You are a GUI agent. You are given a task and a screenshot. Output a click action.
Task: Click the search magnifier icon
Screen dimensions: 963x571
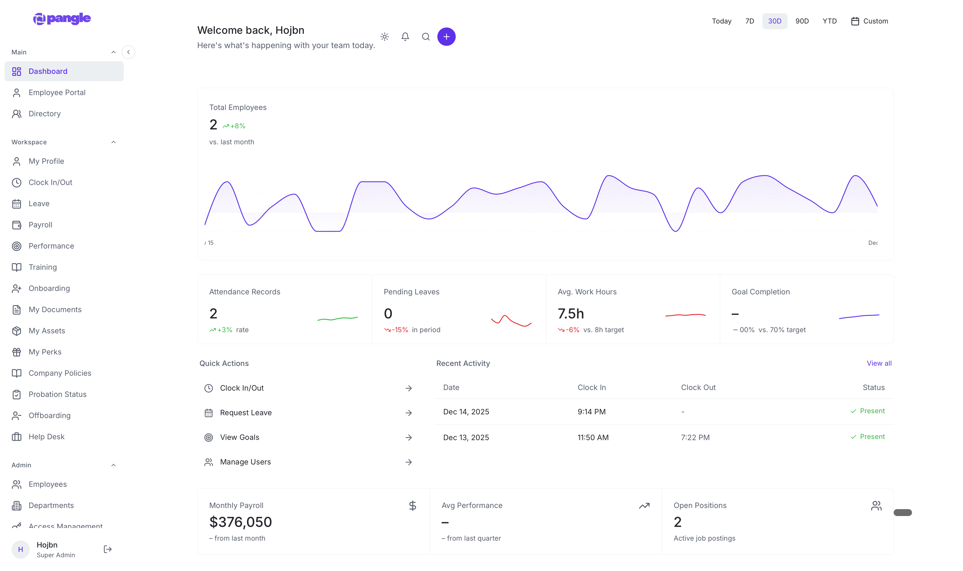click(x=426, y=37)
